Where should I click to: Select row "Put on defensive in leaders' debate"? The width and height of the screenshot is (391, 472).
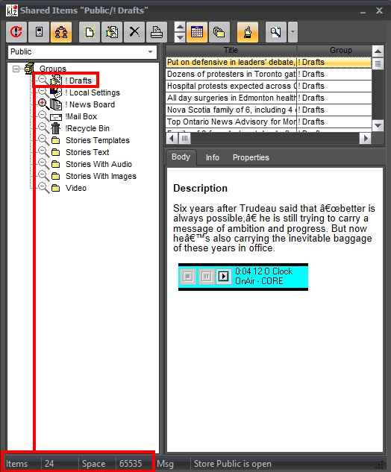coord(269,63)
